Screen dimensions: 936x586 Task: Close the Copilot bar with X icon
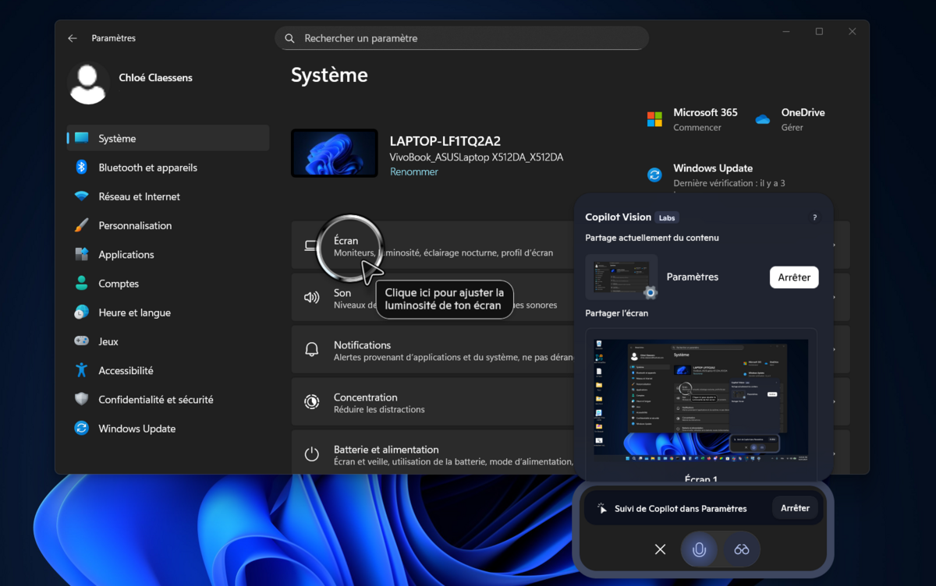660,549
